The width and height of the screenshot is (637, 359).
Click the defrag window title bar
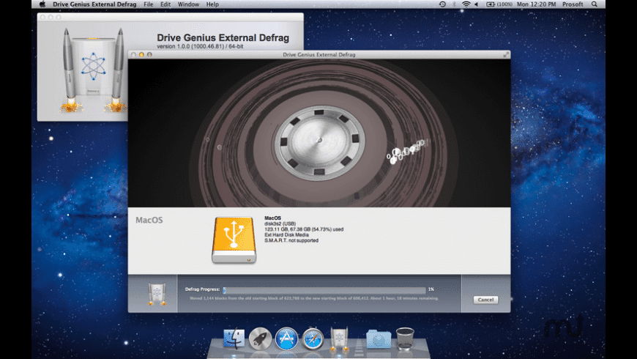point(319,54)
